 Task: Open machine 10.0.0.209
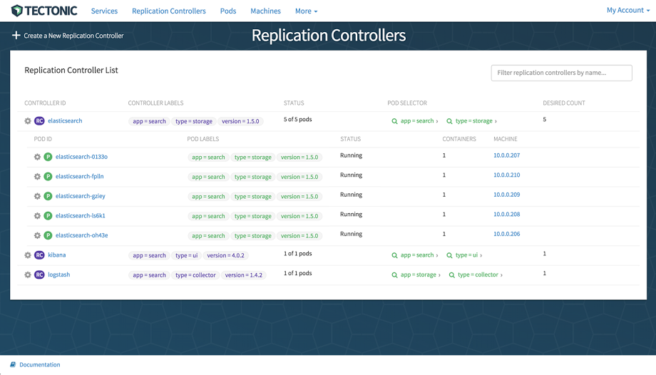pyautogui.click(x=507, y=195)
